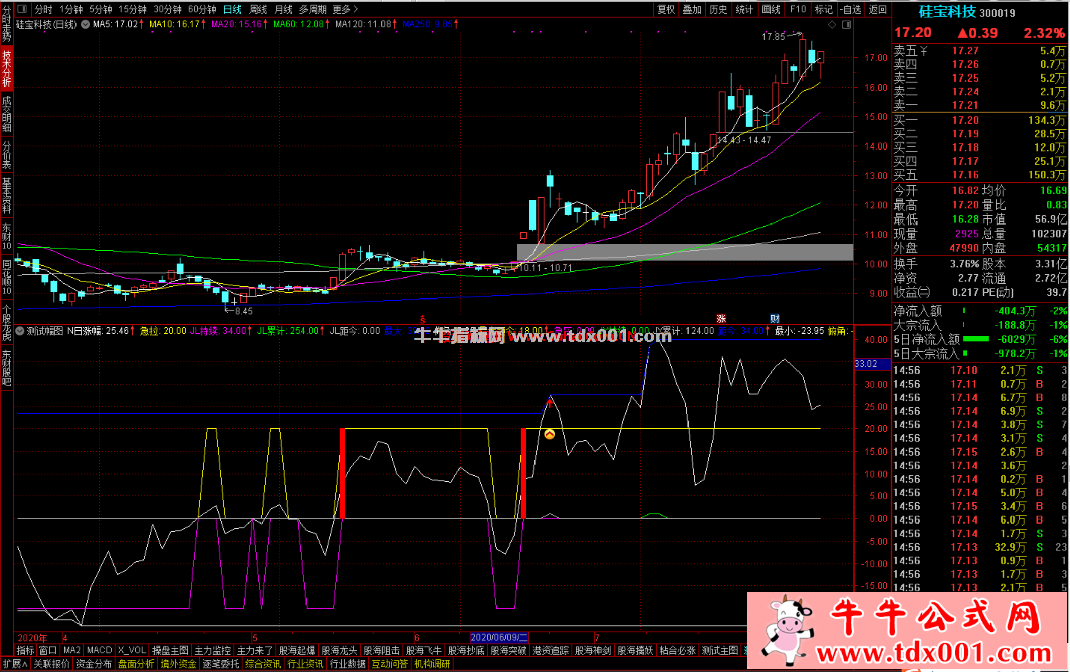Click the blue 财 marker below the chart
Screen dimensions: 1070x672
tap(775, 318)
